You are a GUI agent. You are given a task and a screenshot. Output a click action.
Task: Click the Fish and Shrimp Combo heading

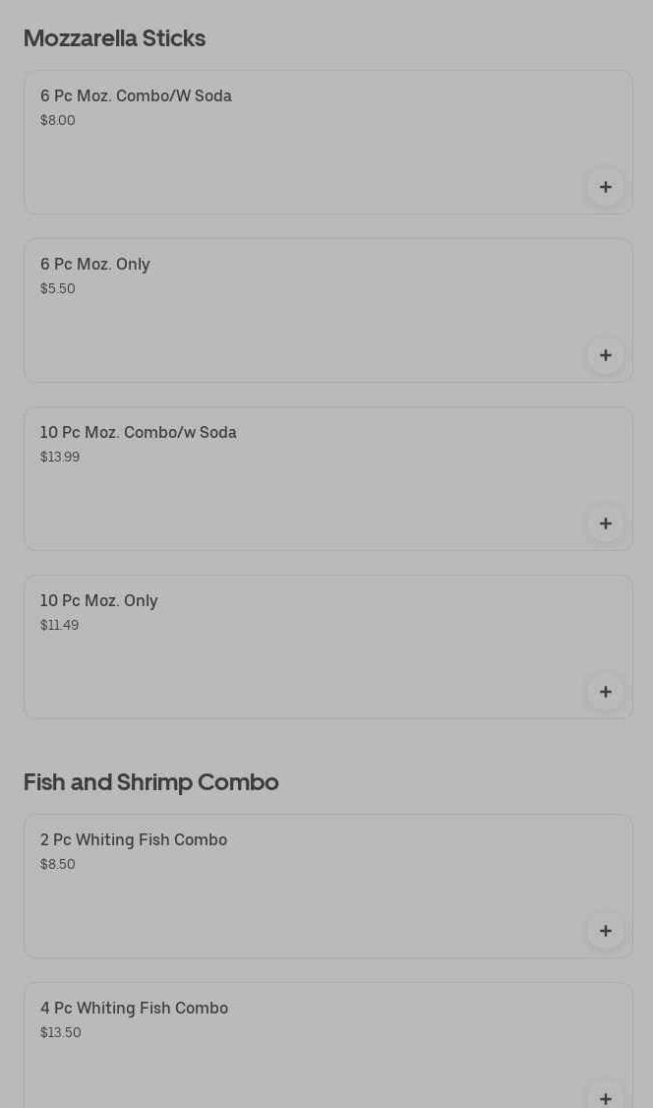tap(150, 782)
